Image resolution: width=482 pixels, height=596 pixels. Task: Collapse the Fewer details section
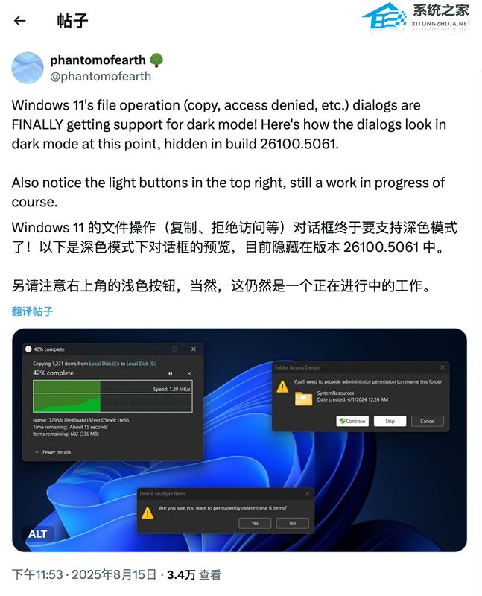pyautogui.click(x=53, y=452)
